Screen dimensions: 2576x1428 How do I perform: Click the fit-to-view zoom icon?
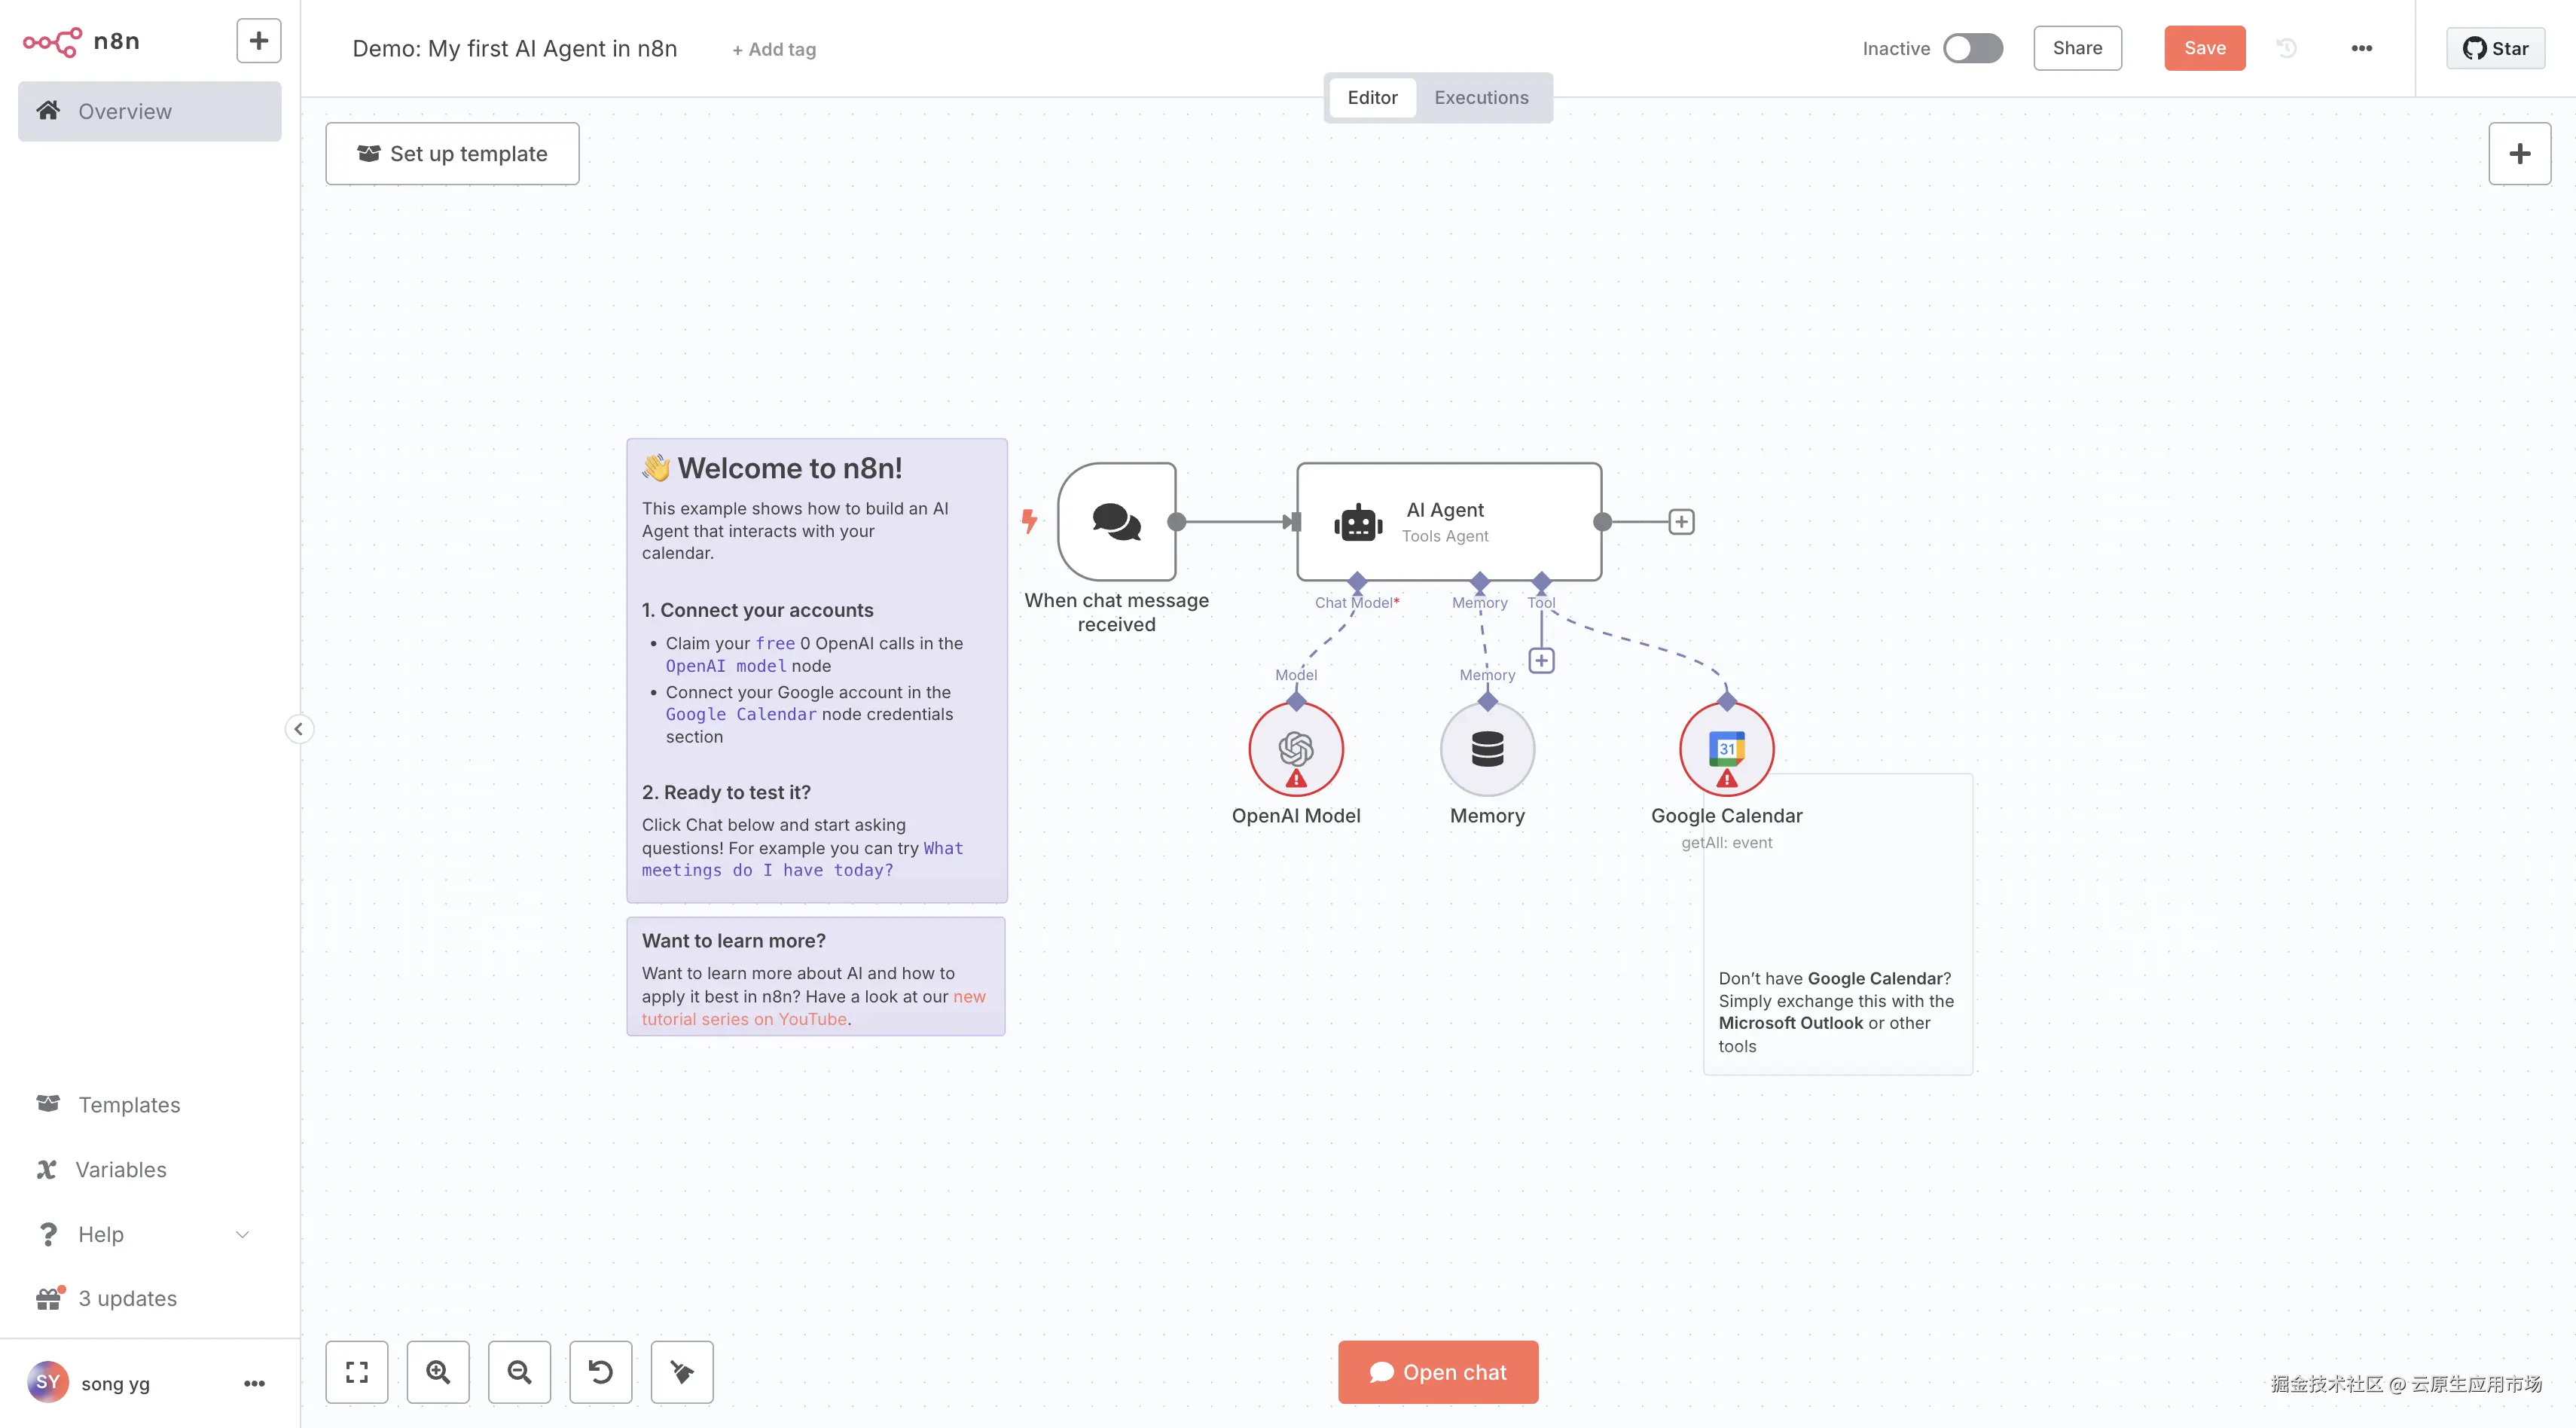tap(356, 1371)
